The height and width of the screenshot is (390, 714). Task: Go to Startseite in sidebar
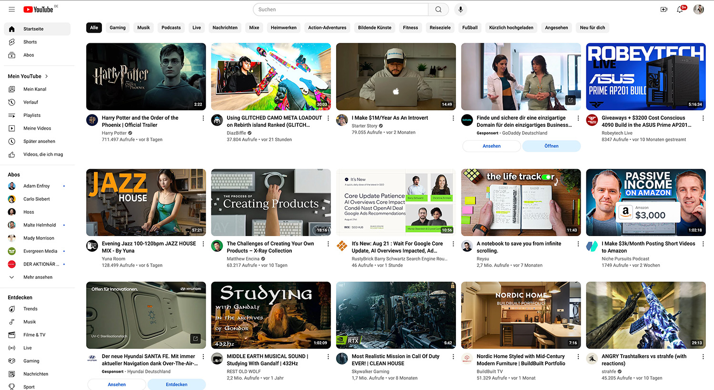(37, 29)
